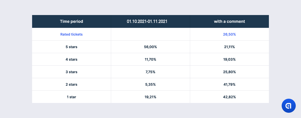Select the '5 stars' row label
This screenshot has width=301, height=118.
(x=71, y=47)
